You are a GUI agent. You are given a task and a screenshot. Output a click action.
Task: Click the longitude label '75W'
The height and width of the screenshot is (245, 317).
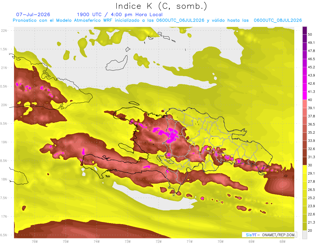tap(66, 242)
